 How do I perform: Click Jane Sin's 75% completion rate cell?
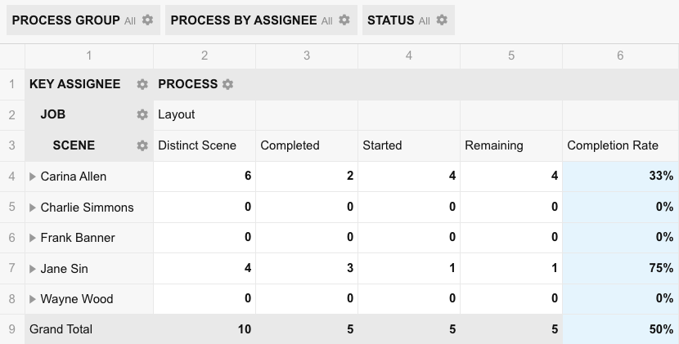pyautogui.click(x=620, y=268)
